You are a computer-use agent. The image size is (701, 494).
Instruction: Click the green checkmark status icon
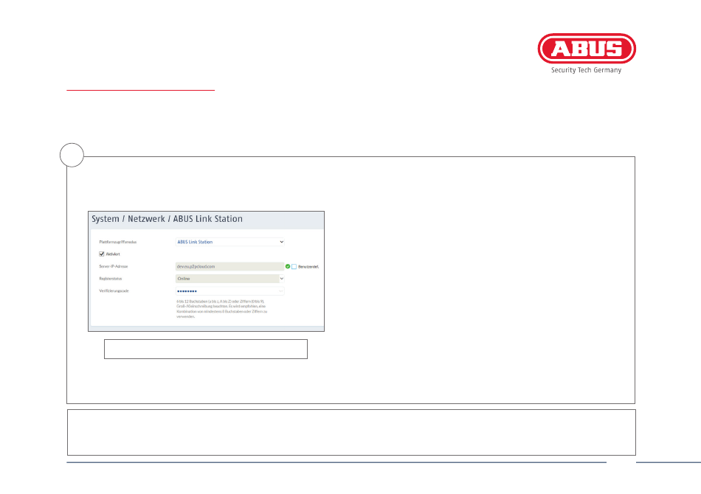[288, 266]
